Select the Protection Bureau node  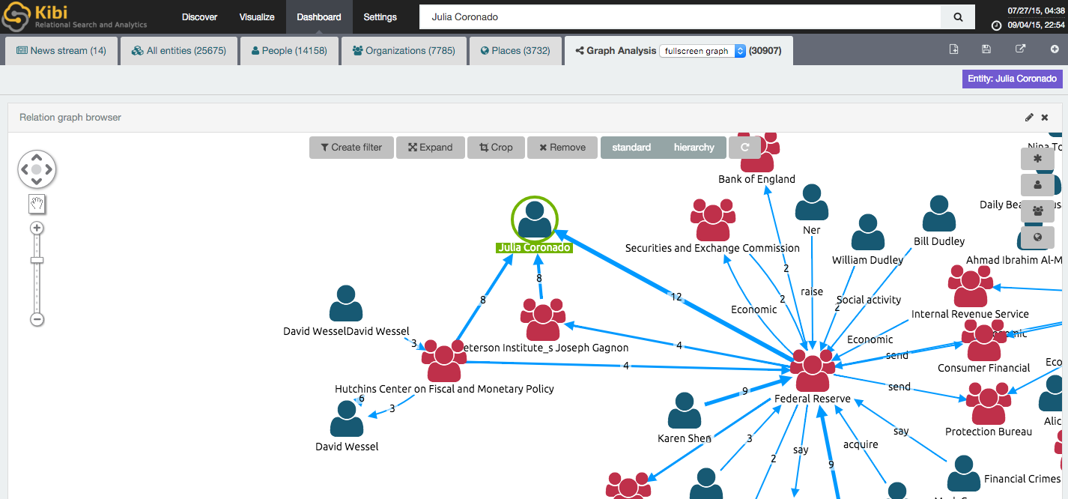click(x=989, y=403)
